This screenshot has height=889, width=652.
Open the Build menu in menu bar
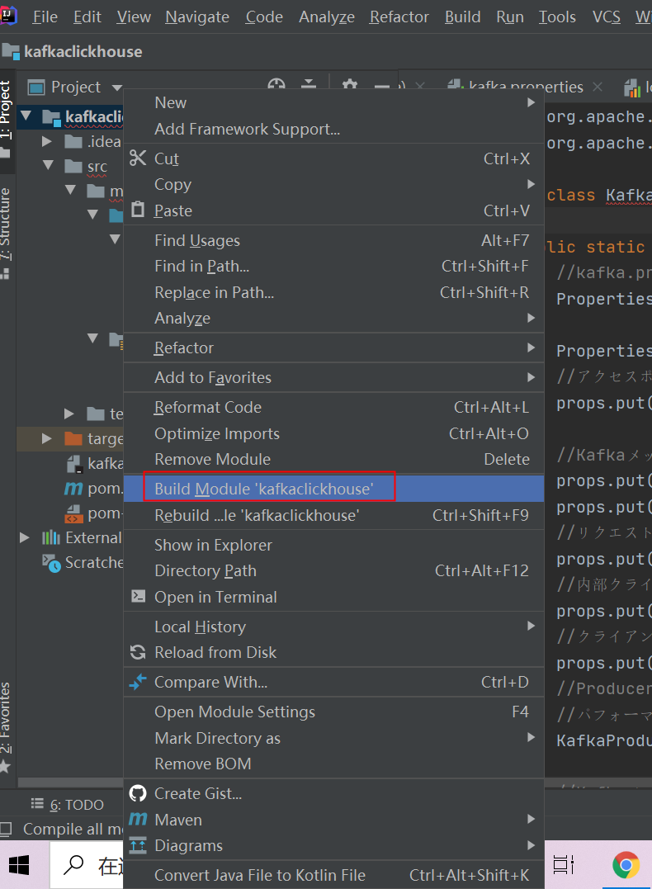(x=463, y=17)
